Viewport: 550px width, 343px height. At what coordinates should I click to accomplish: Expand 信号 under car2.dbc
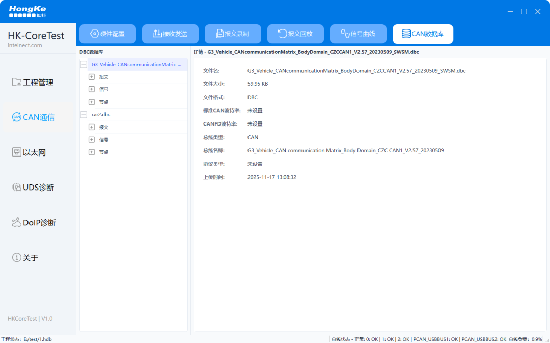[92, 140]
